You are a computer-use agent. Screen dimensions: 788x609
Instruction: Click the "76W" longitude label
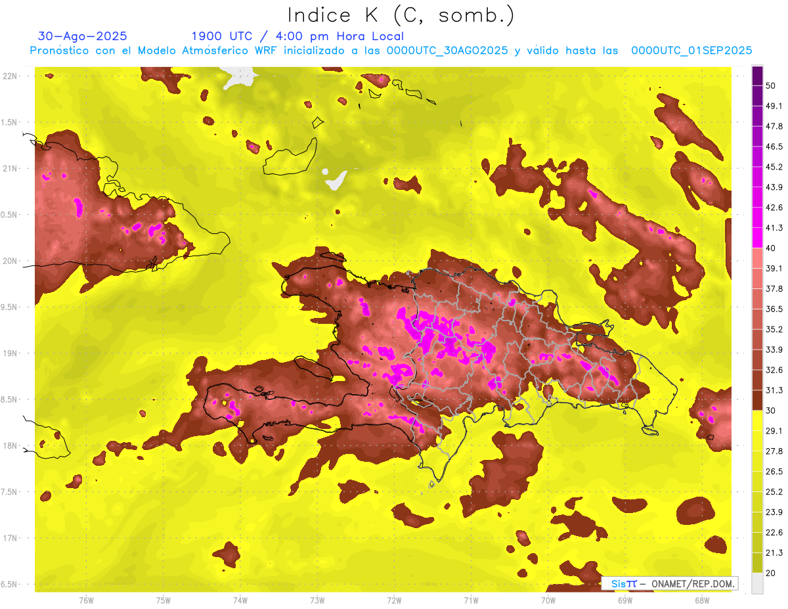click(x=86, y=600)
